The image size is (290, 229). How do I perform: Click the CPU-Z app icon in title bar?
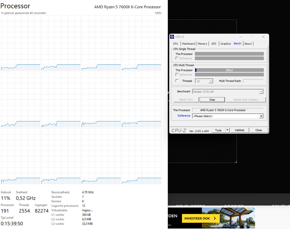(x=172, y=37)
